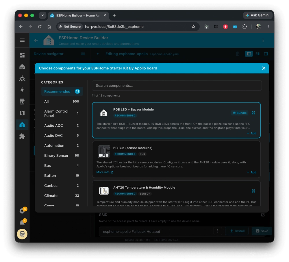The image size is (289, 262).
Task: Click the ESPHome house logo in header
Action: coord(49,40)
